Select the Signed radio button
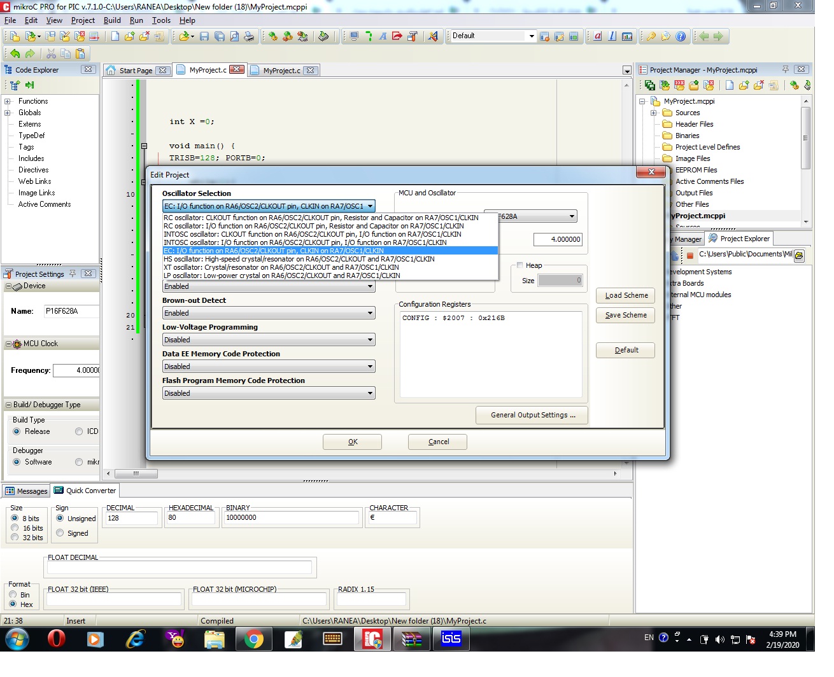The width and height of the screenshot is (834, 677). coord(60,533)
